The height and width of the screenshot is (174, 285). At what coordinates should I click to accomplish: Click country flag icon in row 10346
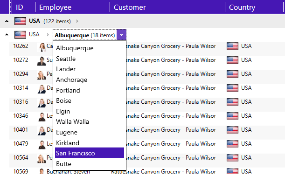[232, 116]
